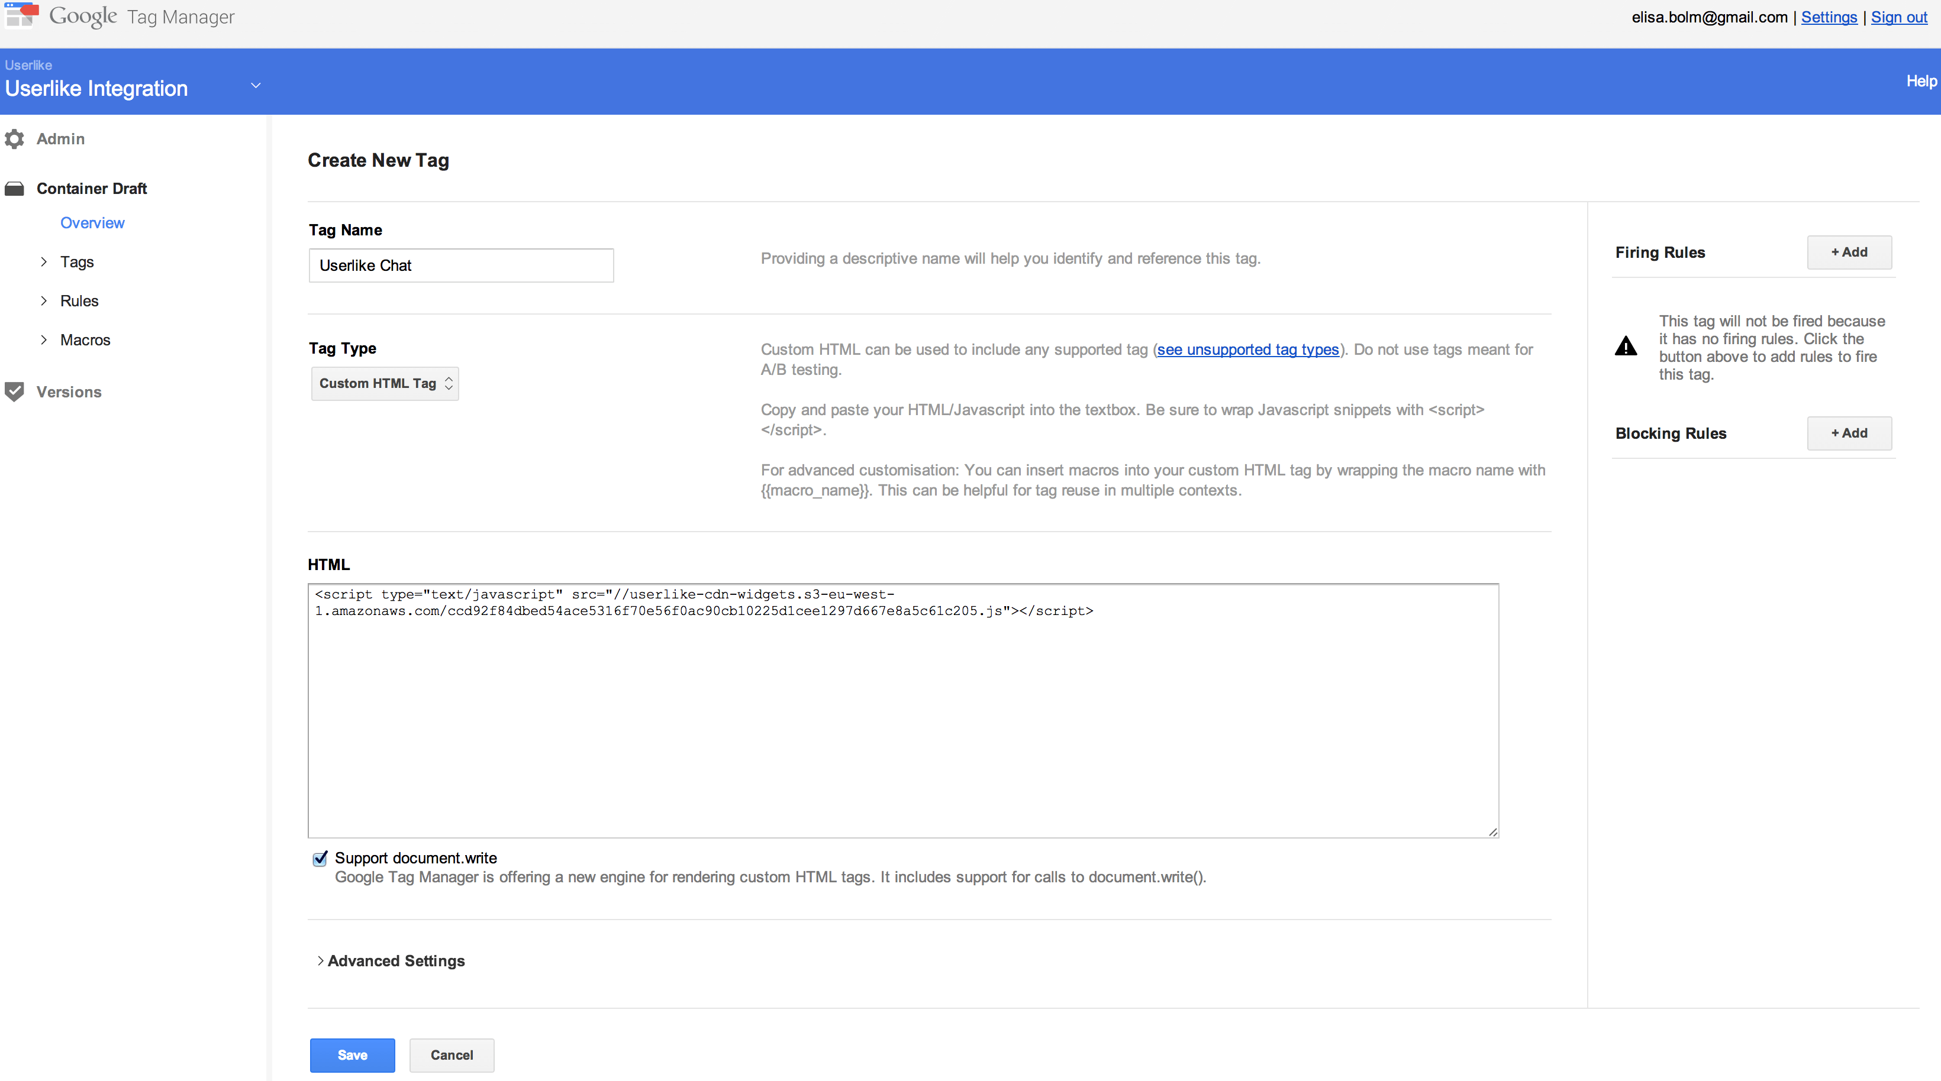1941x1081 pixels.
Task: Go to the Overview page
Action: (92, 224)
